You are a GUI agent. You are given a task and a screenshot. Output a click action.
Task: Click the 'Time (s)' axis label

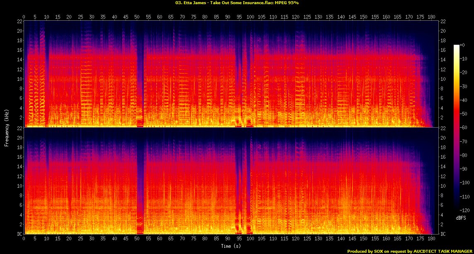pyautogui.click(x=231, y=246)
